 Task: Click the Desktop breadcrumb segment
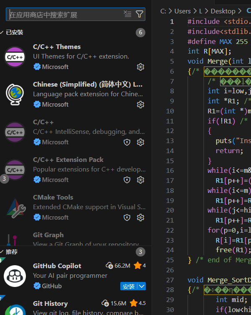click(223, 11)
